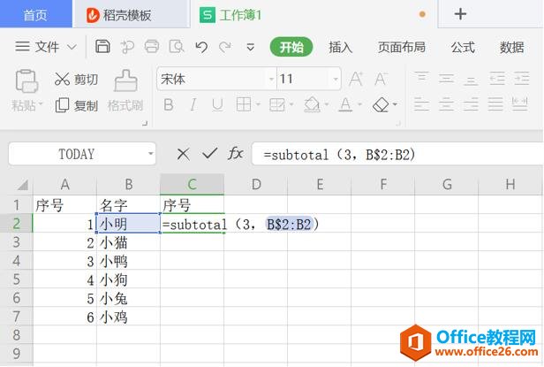Justify text alignment
The width and height of the screenshot is (544, 367).
tap(495, 104)
